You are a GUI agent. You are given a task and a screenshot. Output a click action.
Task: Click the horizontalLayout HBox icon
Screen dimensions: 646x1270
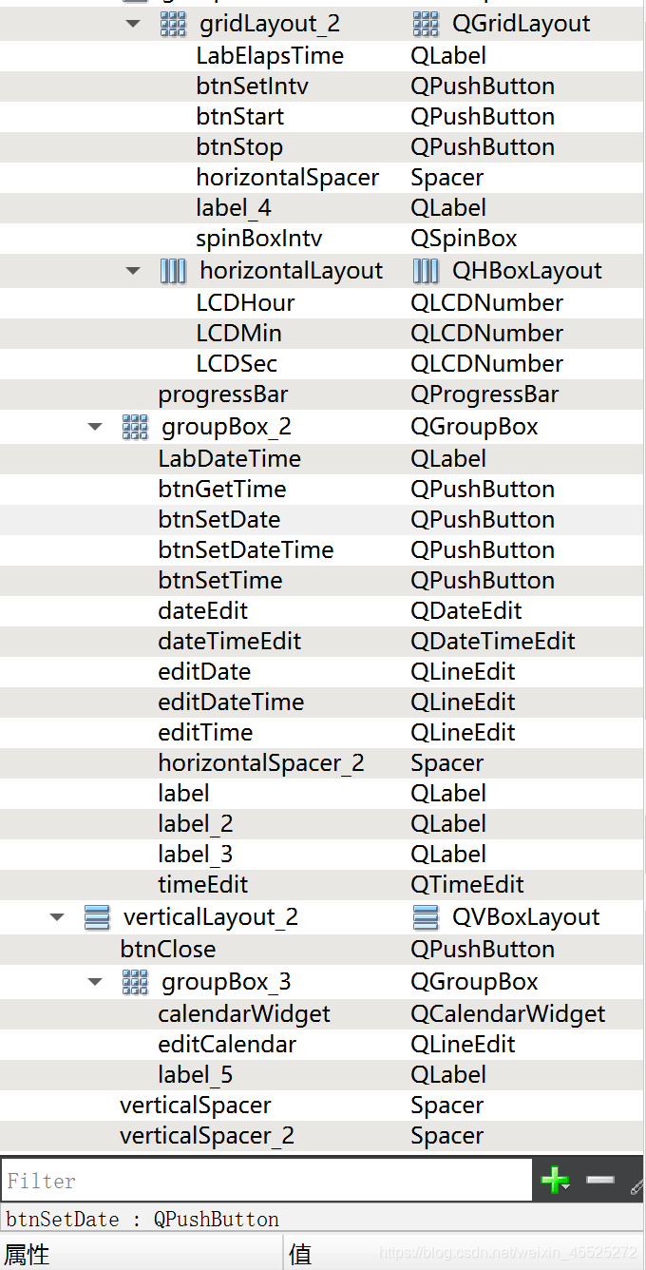(173, 271)
